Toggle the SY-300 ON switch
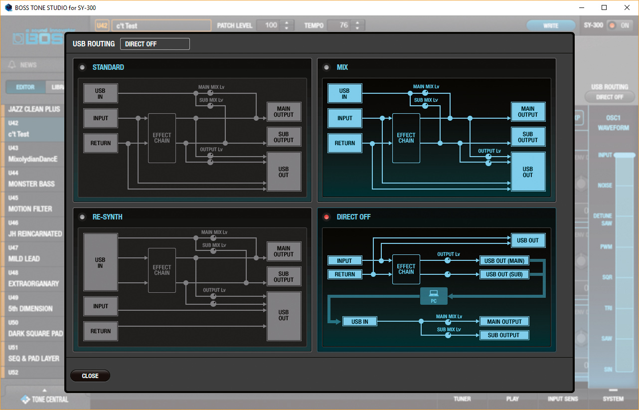The height and width of the screenshot is (410, 639). (x=620, y=25)
